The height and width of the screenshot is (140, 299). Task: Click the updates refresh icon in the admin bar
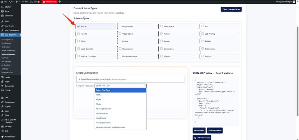pyautogui.click(x=11, y=2)
